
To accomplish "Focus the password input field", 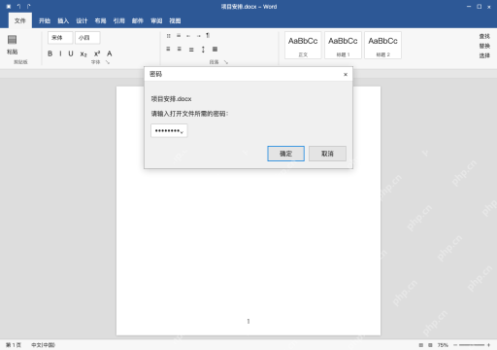I will pos(169,130).
